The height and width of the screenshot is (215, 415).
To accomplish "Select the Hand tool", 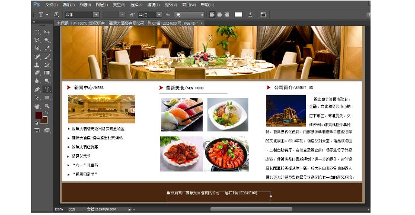I will 37,106.
